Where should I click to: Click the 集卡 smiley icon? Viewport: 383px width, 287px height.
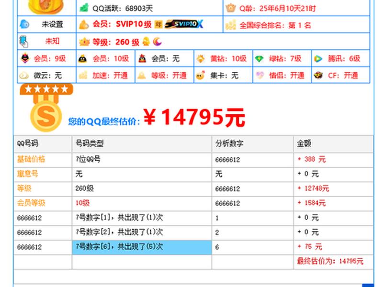(200, 76)
